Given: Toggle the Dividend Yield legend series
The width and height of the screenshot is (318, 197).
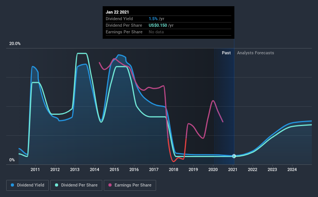Looking at the screenshot, I should pyautogui.click(x=28, y=185).
